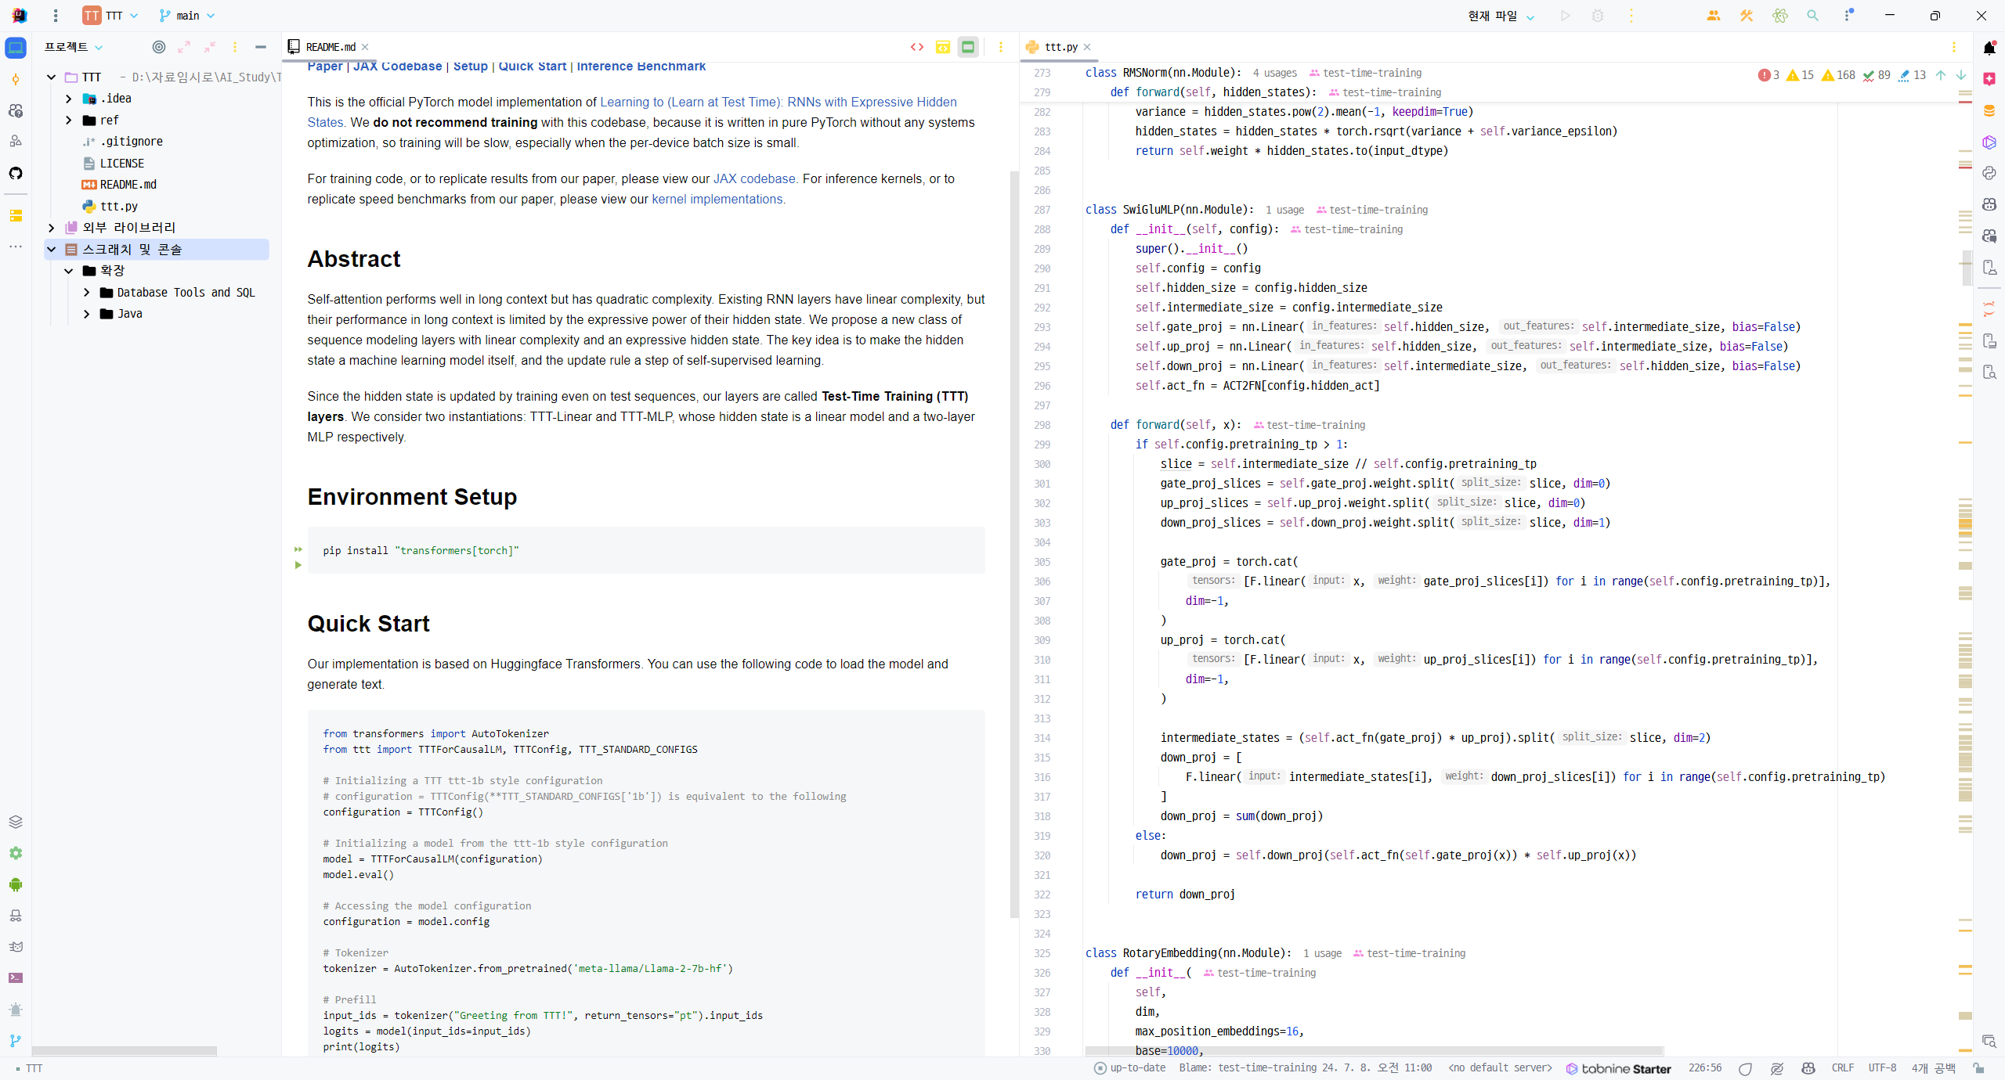Viewport: 2005px width, 1080px height.
Task: Open the Setup link in README header
Action: coord(471,67)
